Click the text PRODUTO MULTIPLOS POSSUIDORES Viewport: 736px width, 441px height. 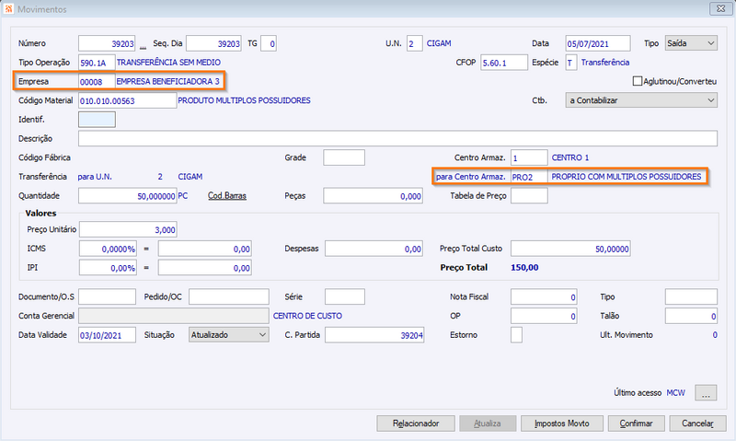[x=244, y=100]
